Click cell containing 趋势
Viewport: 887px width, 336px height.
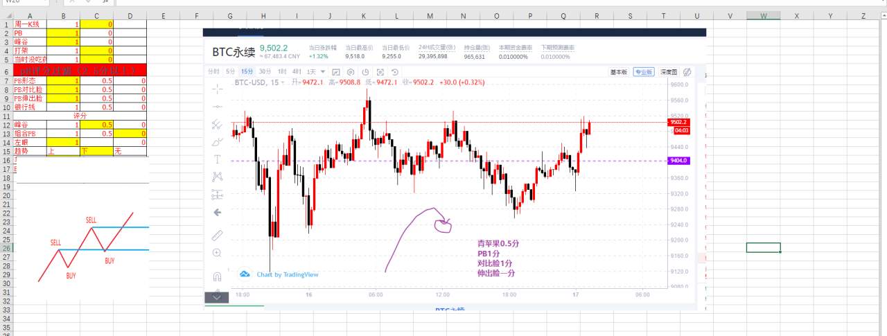tap(29, 151)
